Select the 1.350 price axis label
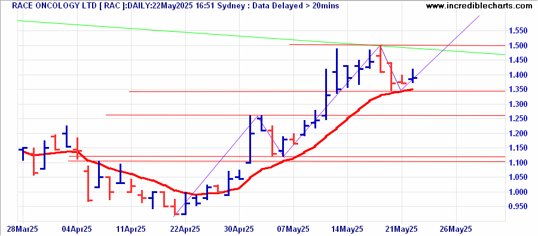538x236 pixels. pos(518,90)
